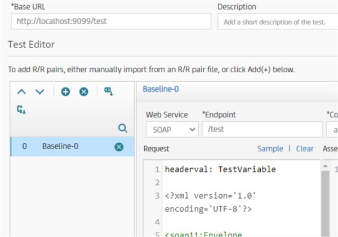
Task: Click the Description input field
Action: coord(278,21)
